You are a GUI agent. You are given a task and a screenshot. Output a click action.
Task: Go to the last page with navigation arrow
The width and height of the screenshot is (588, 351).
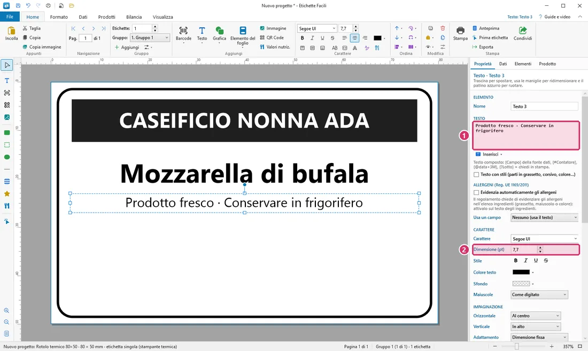(104, 28)
